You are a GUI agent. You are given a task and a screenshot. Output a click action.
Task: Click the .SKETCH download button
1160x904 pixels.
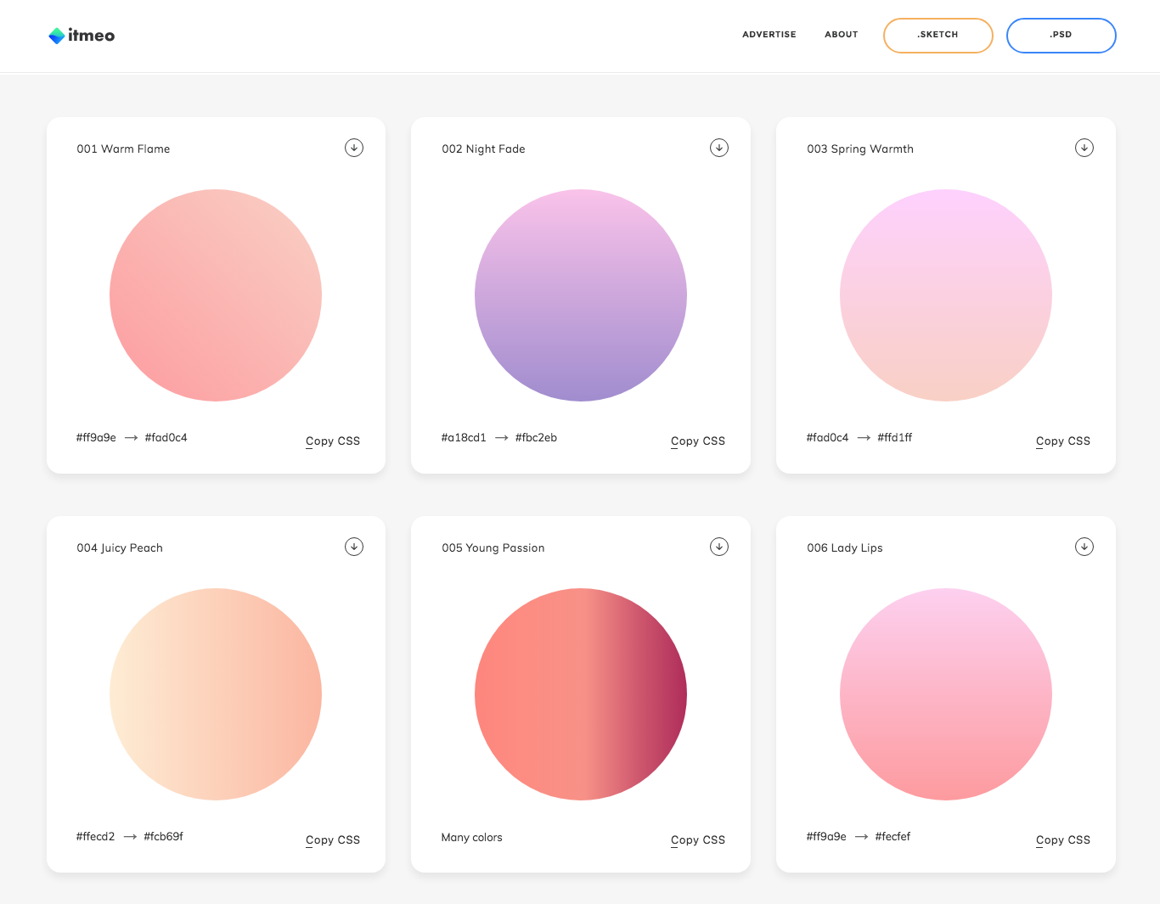(x=938, y=36)
